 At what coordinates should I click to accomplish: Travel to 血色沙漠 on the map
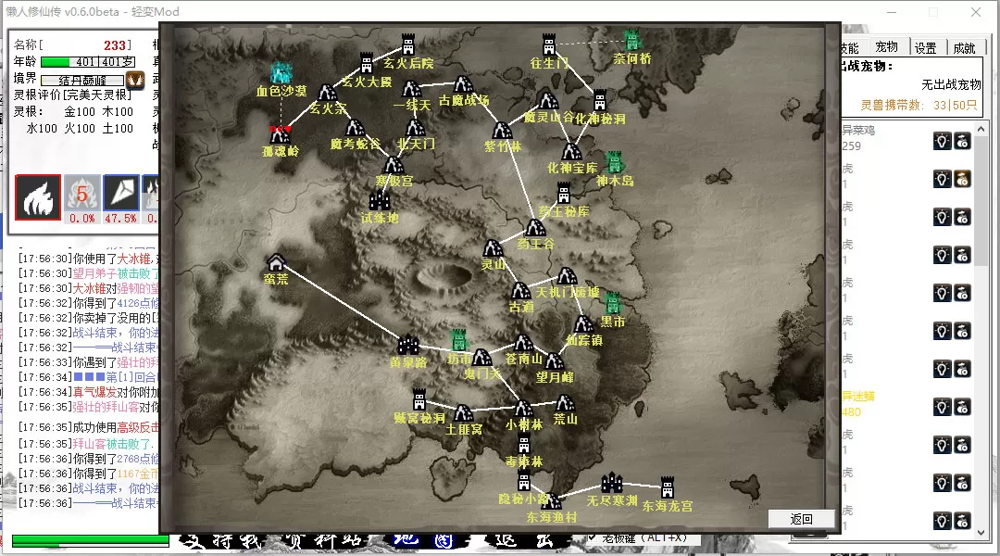[281, 72]
